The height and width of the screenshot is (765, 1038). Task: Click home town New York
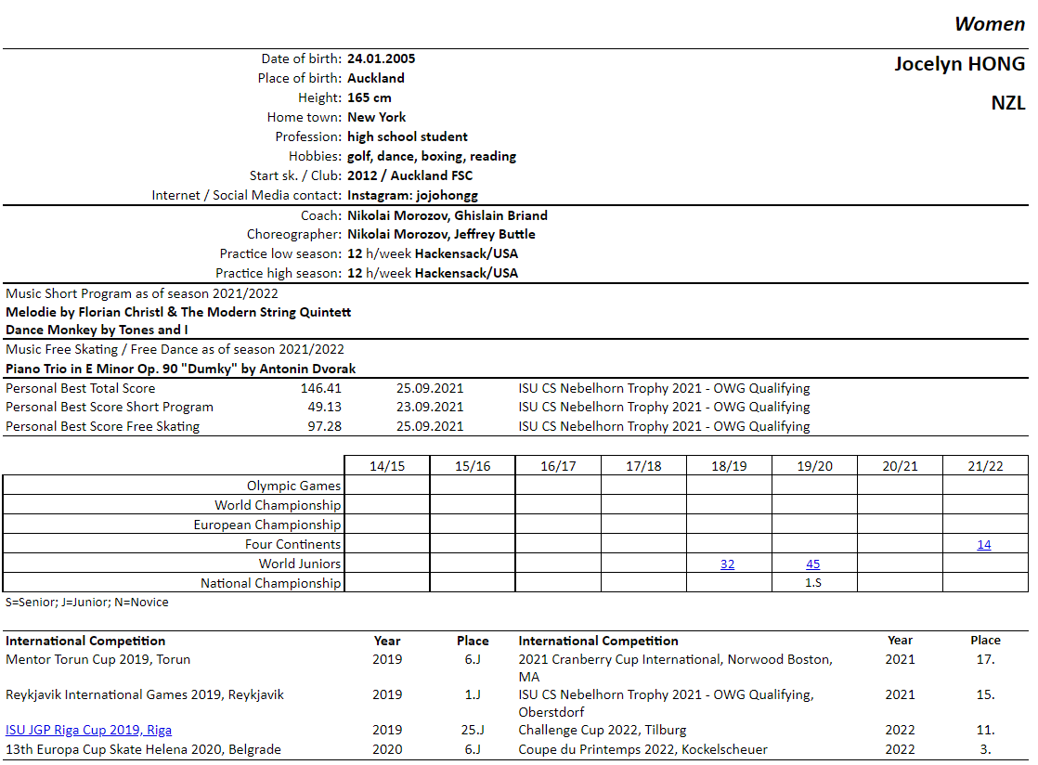[x=376, y=117]
